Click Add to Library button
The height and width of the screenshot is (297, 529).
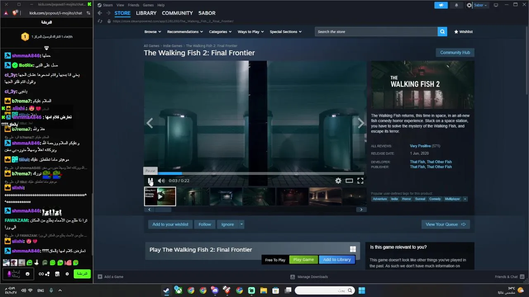[337, 259]
